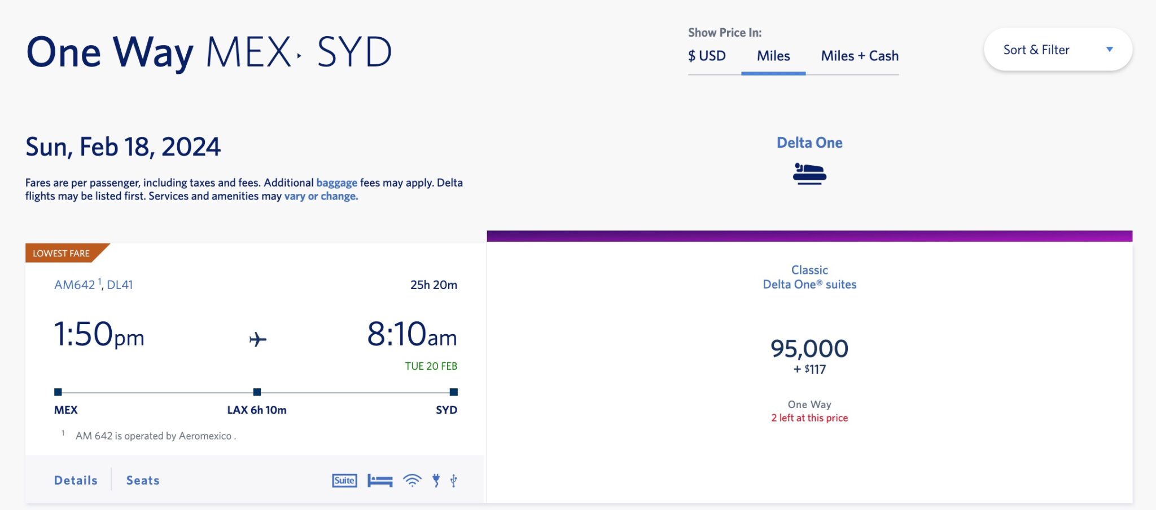Click the "vary or change" link

click(320, 197)
